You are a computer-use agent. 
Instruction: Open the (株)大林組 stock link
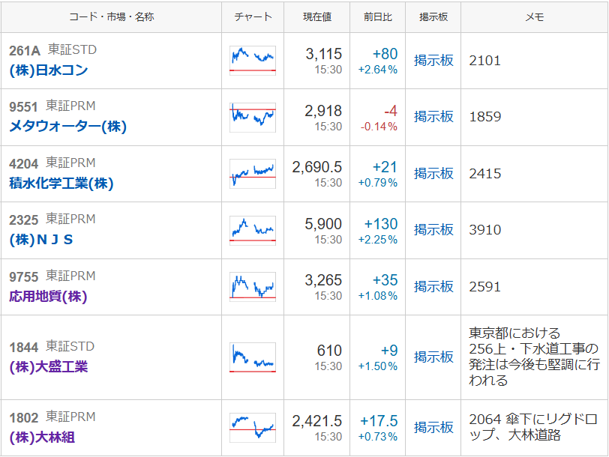pyautogui.click(x=42, y=438)
